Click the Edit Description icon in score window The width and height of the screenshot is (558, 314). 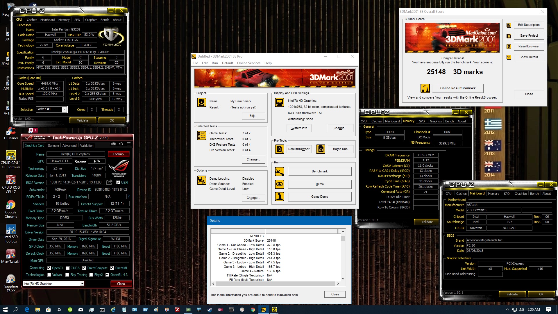509,25
